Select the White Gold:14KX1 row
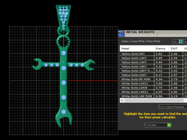 (x=153, y=92)
